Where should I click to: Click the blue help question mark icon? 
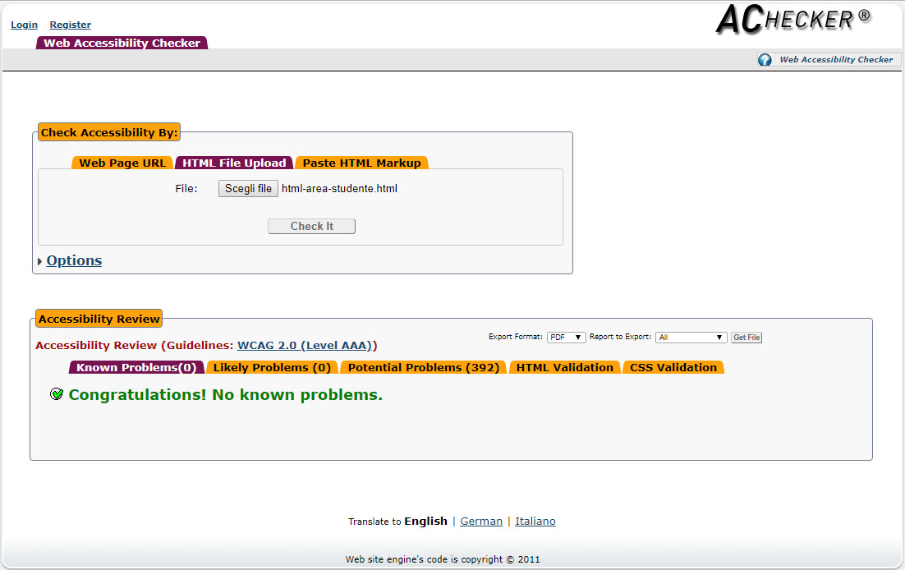(765, 60)
